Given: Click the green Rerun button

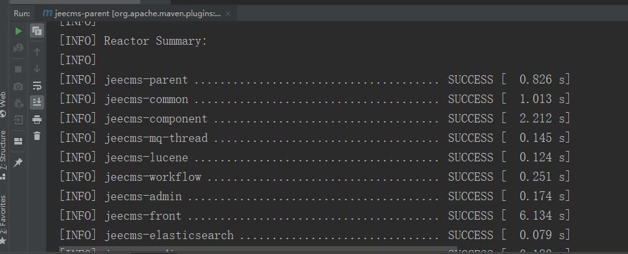Looking at the screenshot, I should pyautogui.click(x=18, y=30).
